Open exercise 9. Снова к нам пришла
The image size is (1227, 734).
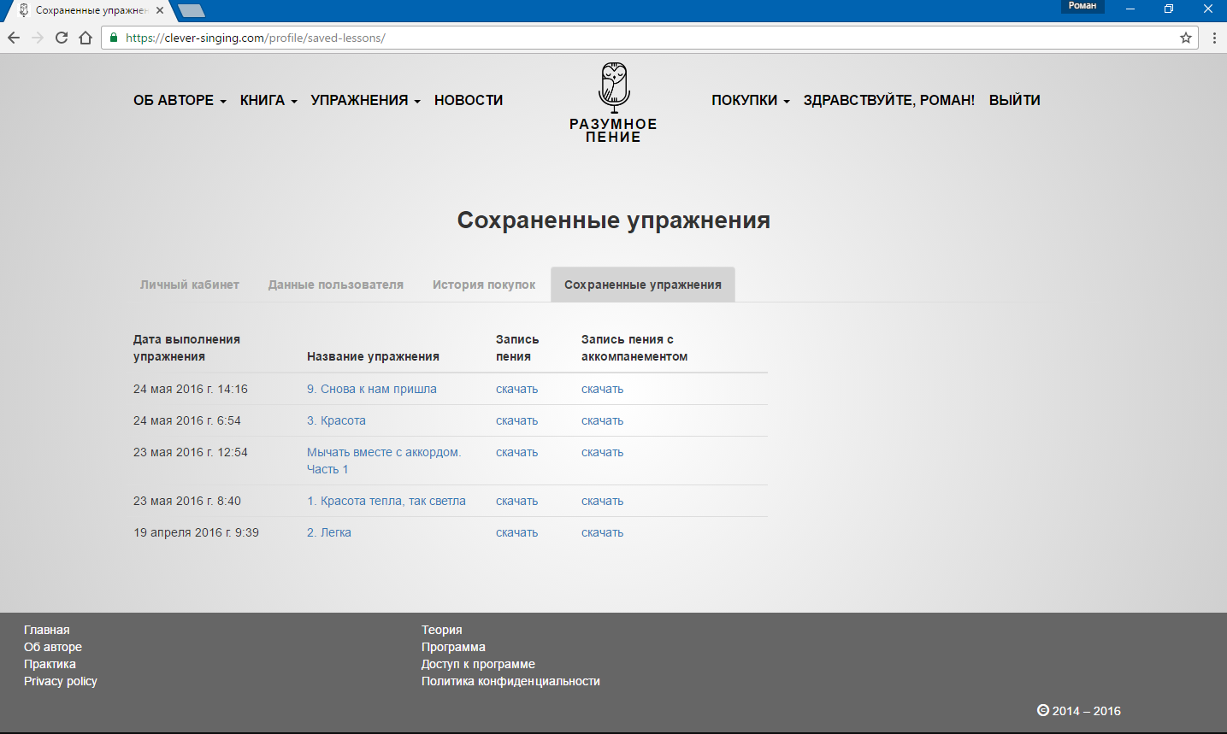(372, 389)
